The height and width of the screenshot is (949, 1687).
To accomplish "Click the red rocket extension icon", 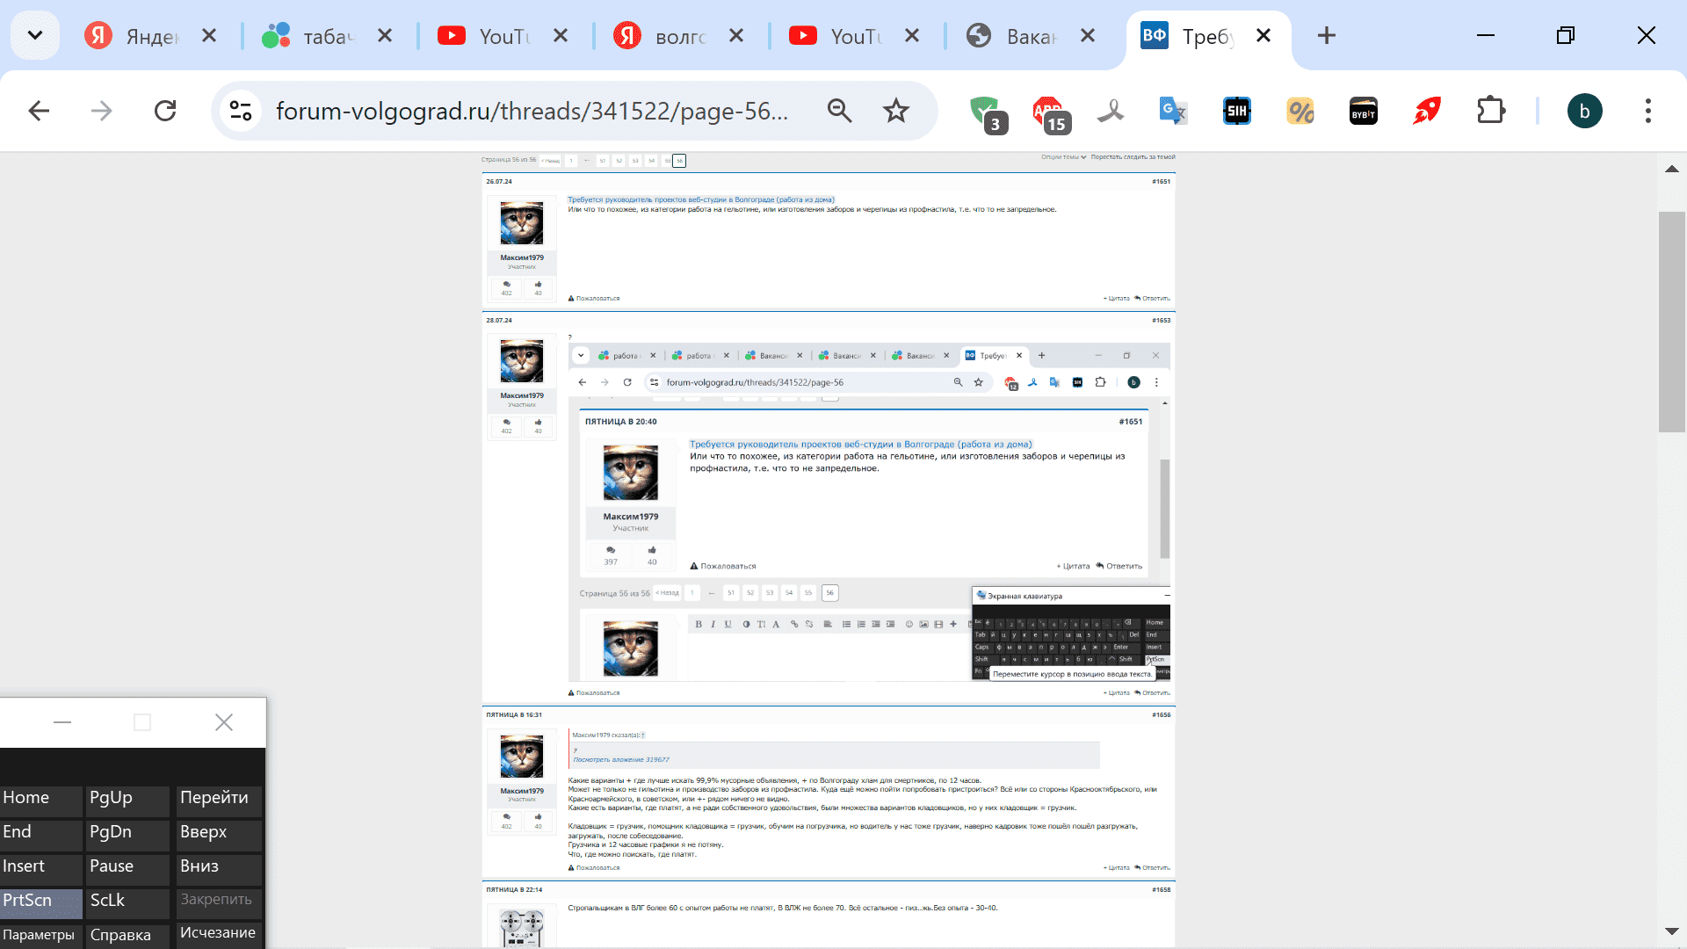I will click(1426, 112).
